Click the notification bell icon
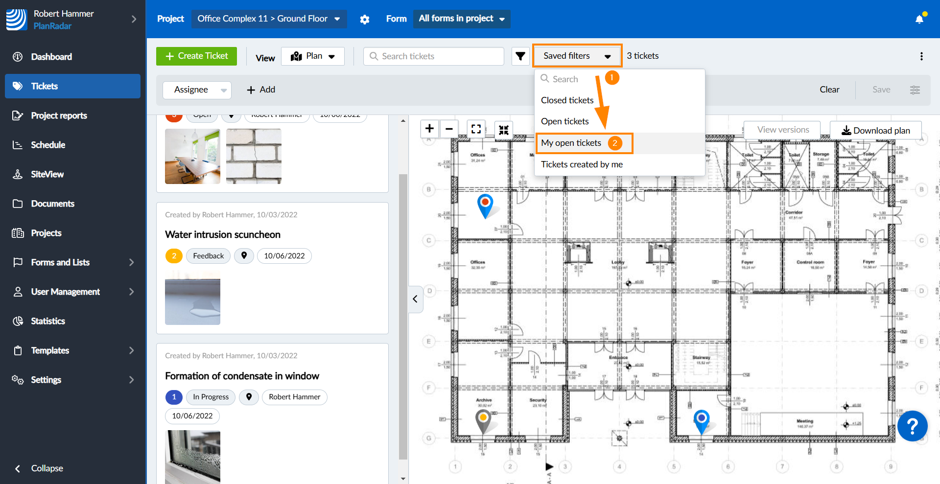 click(x=919, y=19)
